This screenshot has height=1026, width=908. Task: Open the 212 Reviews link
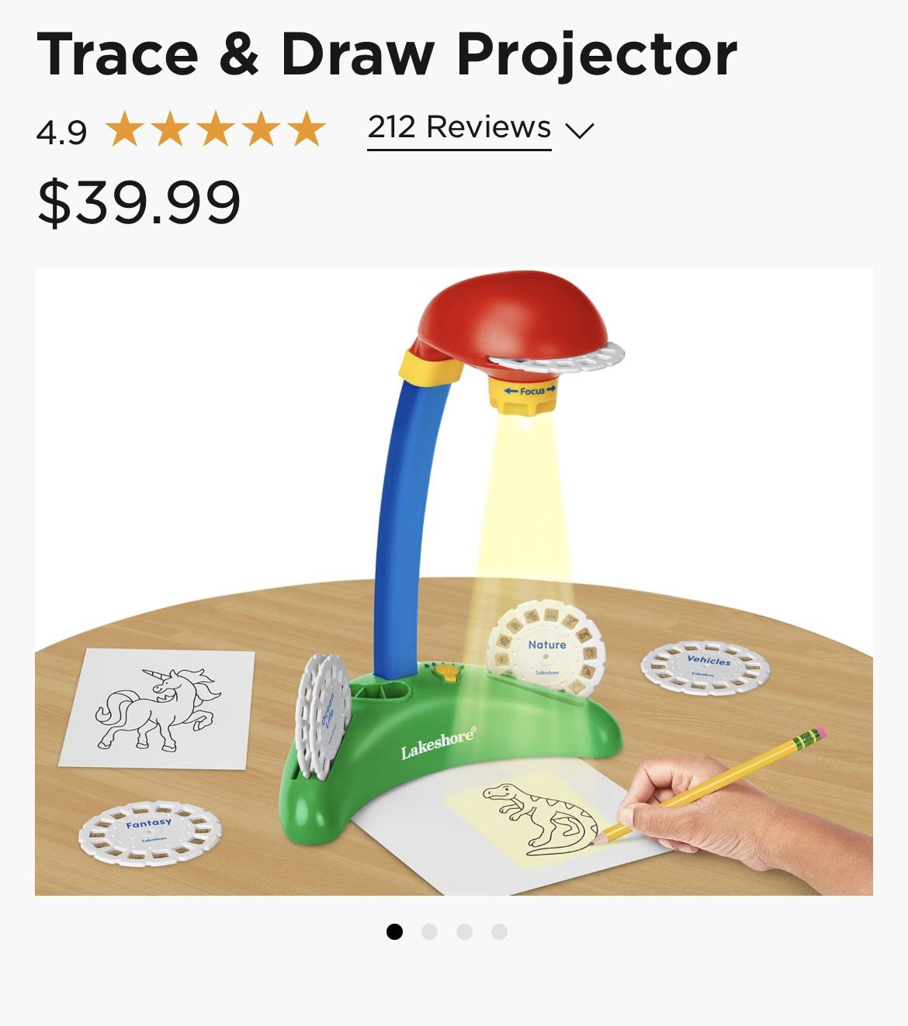(x=459, y=128)
